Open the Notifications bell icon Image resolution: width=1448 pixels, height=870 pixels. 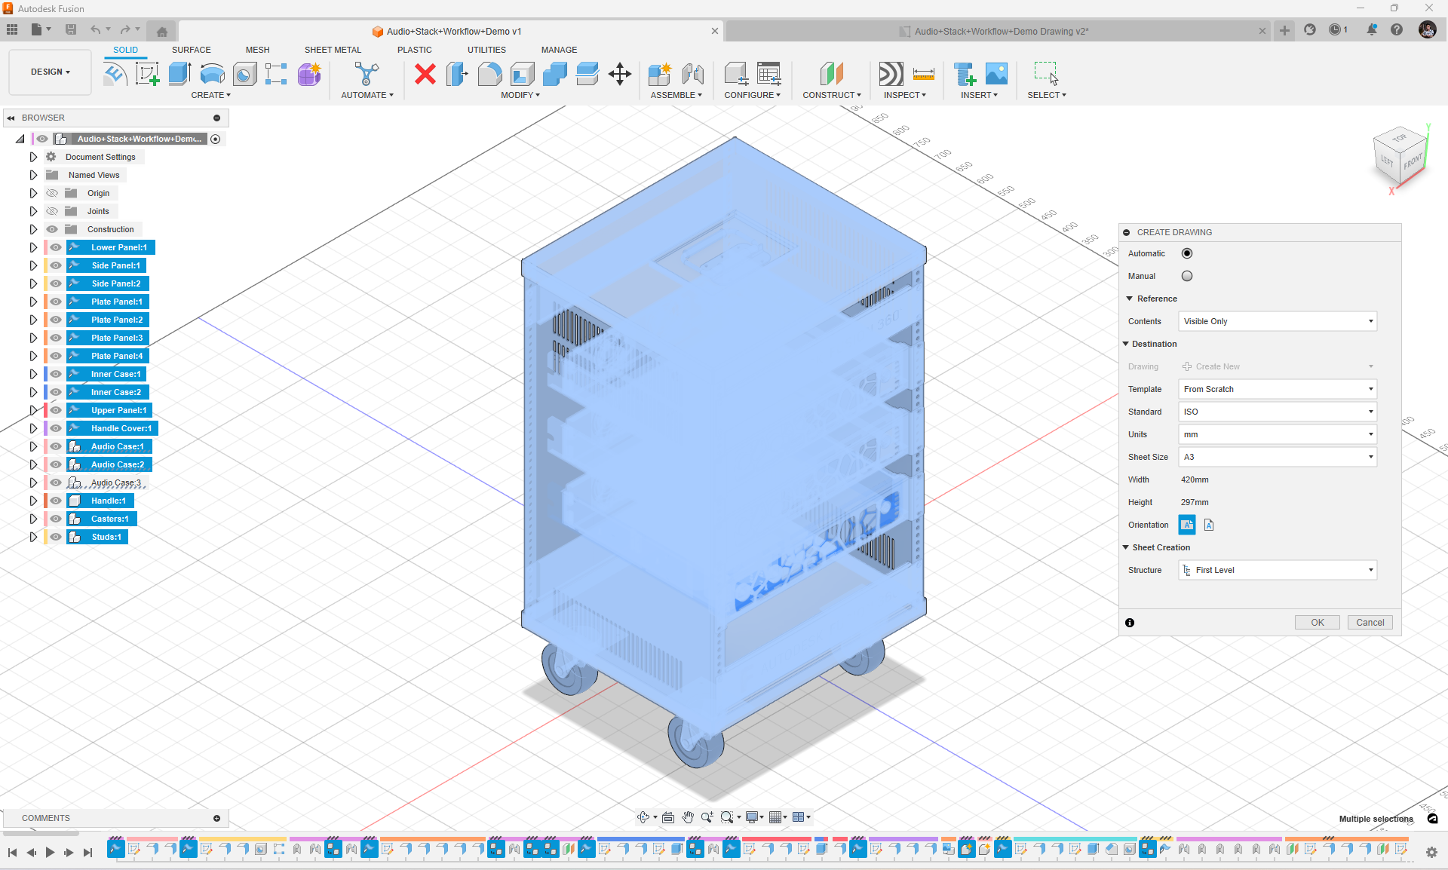[1372, 29]
